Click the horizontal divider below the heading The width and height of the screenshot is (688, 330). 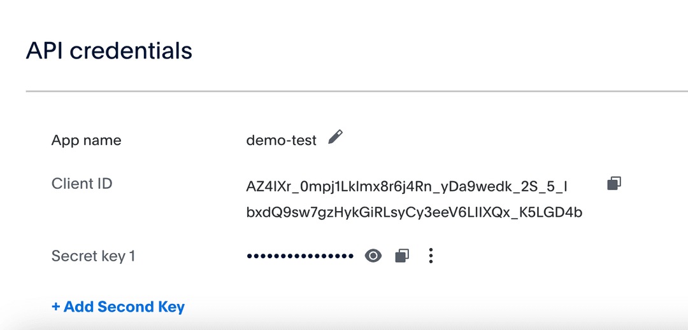point(357,92)
